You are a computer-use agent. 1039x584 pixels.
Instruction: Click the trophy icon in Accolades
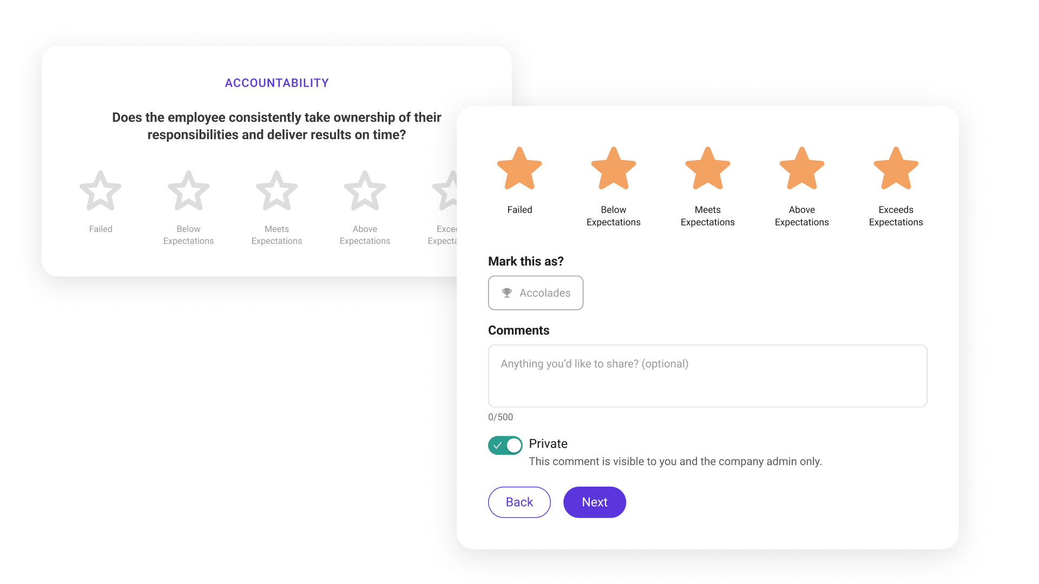click(507, 293)
